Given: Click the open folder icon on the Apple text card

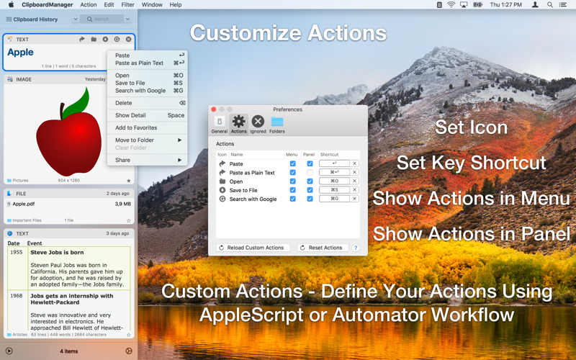Looking at the screenshot, I should pos(94,39).
